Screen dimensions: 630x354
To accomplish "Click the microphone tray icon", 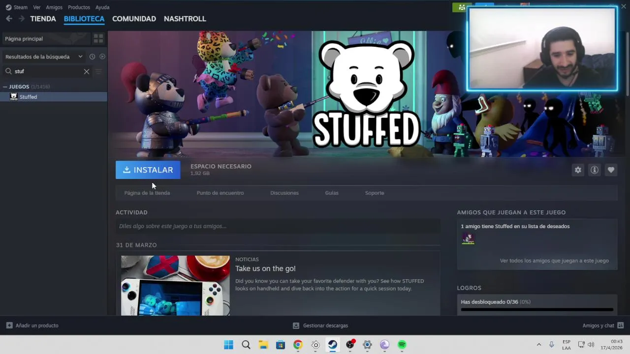I will click(552, 345).
